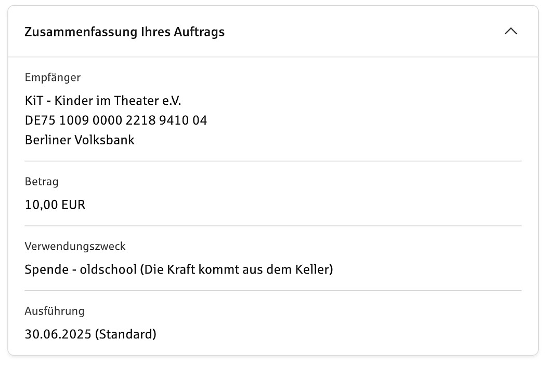Click the 'Verwendungszweck' label
This screenshot has height=366, width=547.
point(75,246)
